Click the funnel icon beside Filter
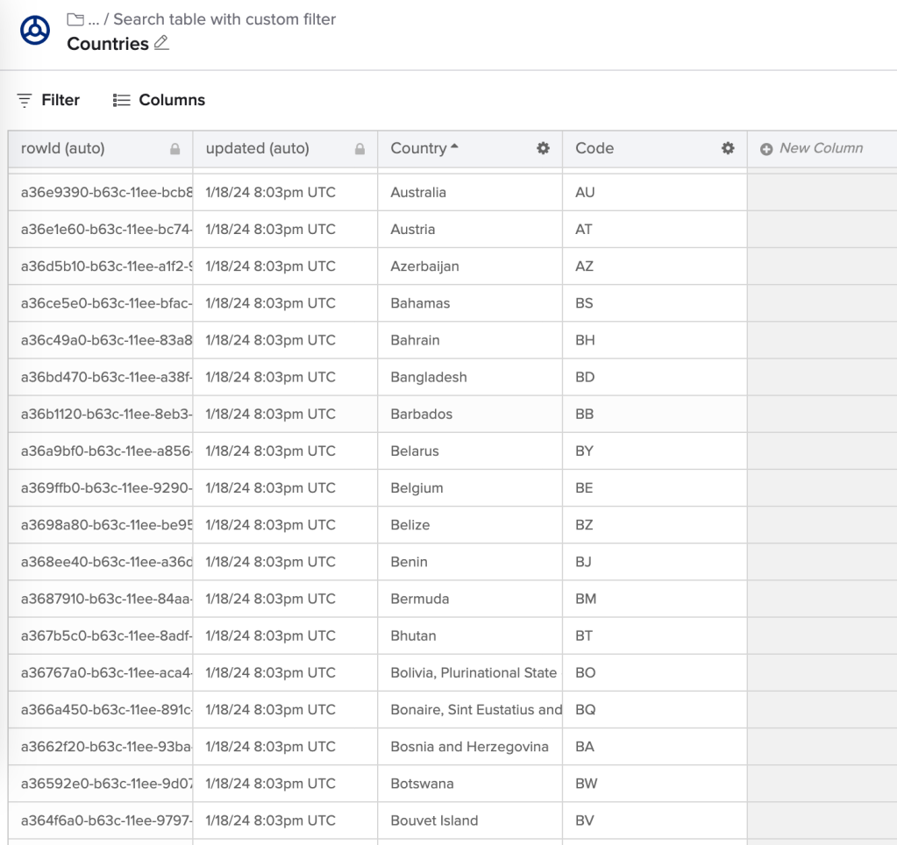Viewport: 897px width, 845px height. pyautogui.click(x=23, y=100)
